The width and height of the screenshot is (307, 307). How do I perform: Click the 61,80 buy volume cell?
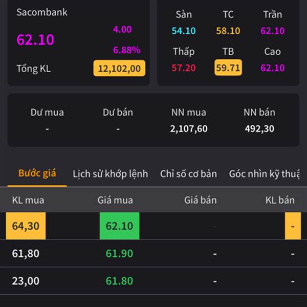tap(26, 254)
